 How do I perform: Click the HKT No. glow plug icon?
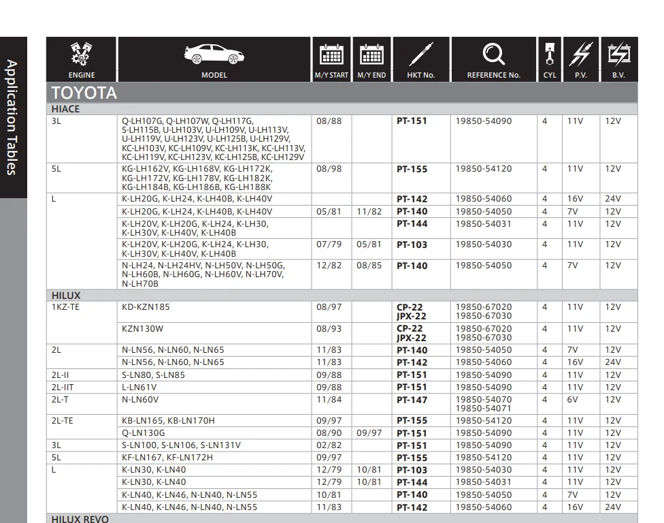point(421,54)
